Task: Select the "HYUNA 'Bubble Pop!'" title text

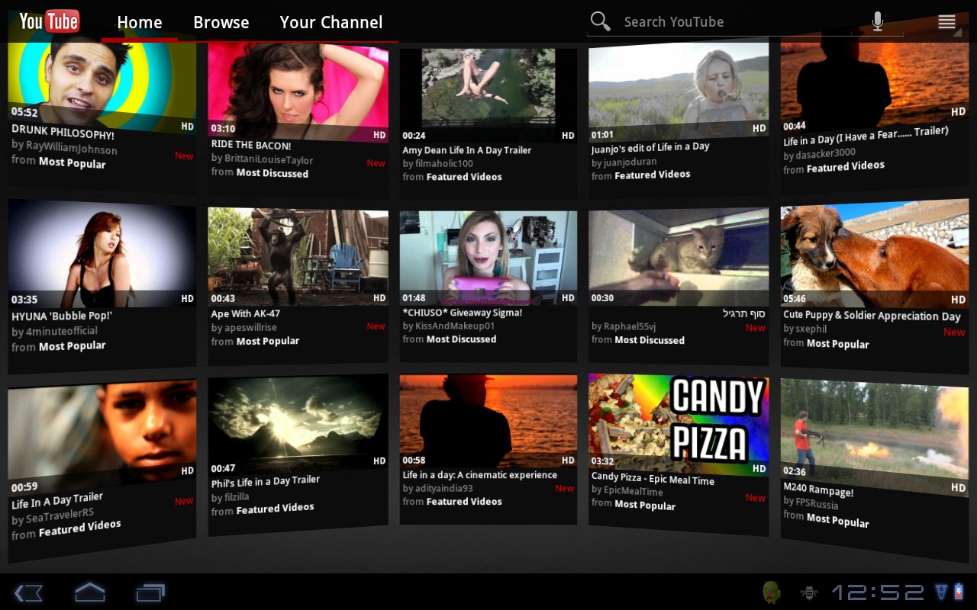Action: (62, 316)
